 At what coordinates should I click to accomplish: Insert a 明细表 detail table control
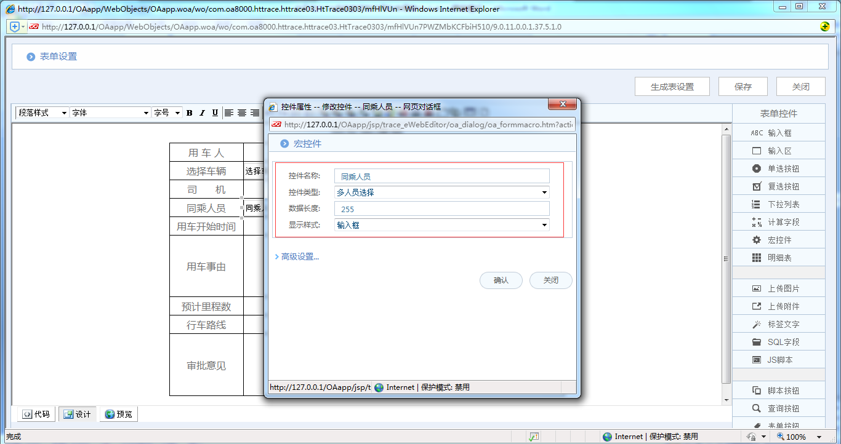pyautogui.click(x=778, y=257)
